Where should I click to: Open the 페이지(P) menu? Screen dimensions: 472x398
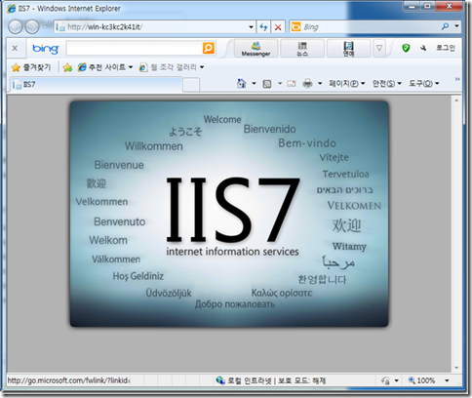point(346,84)
